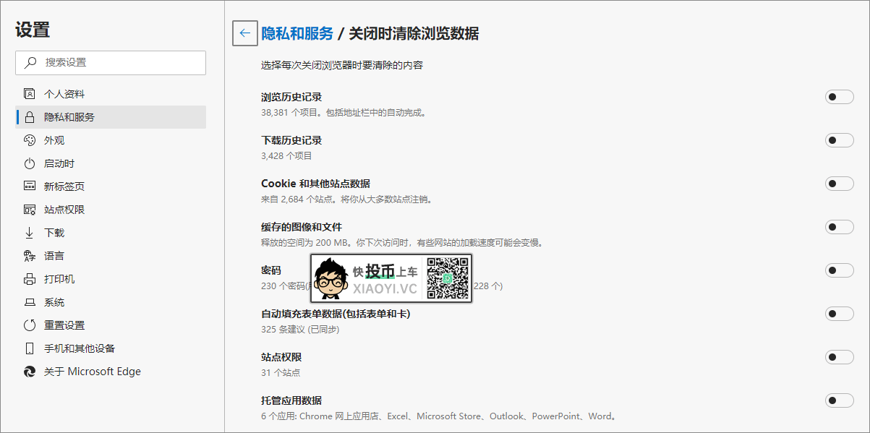Viewport: 870px width, 433px height.
Task: Click the printer icon for 打印机
Action: pos(30,279)
